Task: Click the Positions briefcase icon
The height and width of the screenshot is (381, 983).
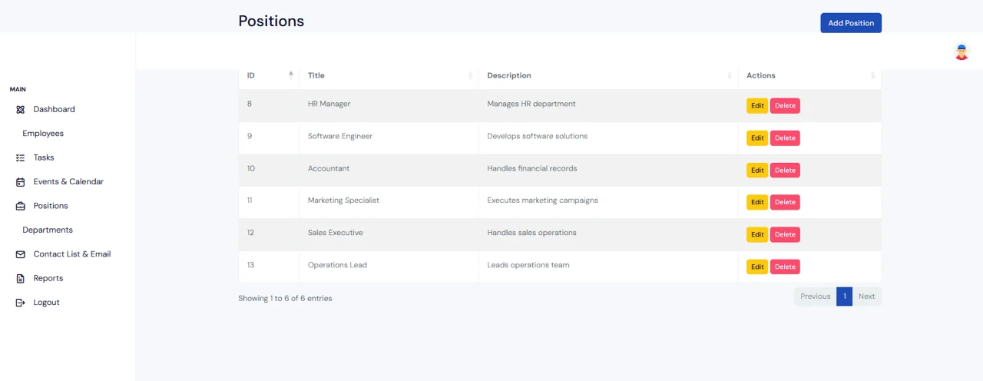Action: [21, 206]
